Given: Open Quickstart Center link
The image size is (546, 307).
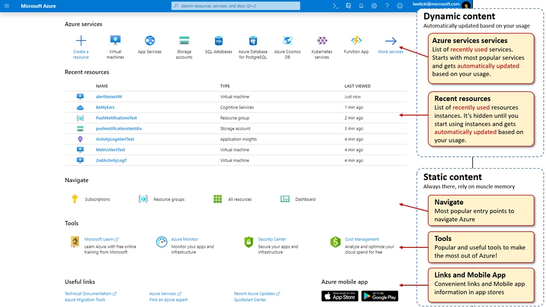Looking at the screenshot, I should [250, 300].
